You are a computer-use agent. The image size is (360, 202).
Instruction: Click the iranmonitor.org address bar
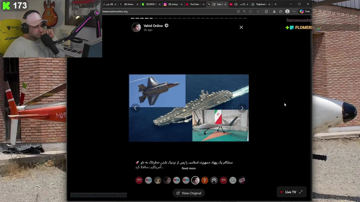click(169, 12)
